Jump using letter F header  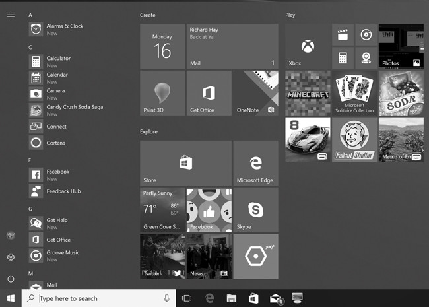30,160
